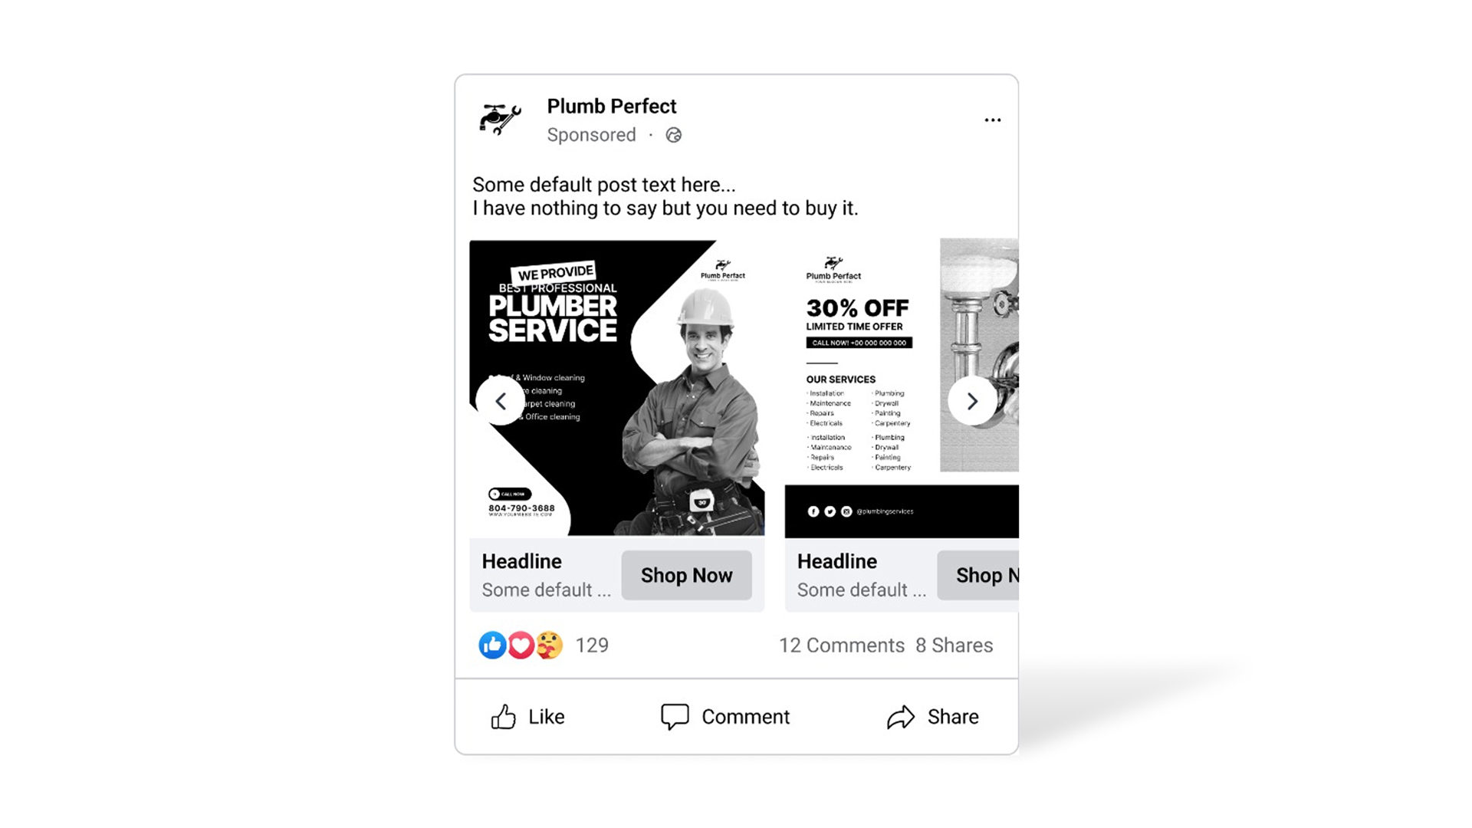Go to previous carousel slide arrow

(x=501, y=401)
